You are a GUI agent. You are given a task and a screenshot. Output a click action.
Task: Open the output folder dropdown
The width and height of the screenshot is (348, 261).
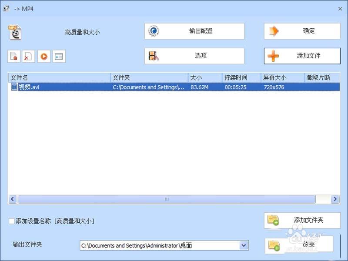pos(243,245)
